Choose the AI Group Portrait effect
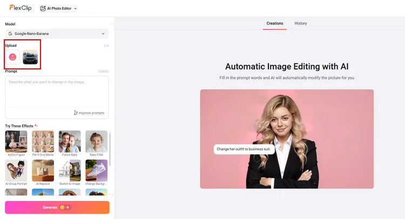Viewport: 405px width, 219px height. (16, 172)
